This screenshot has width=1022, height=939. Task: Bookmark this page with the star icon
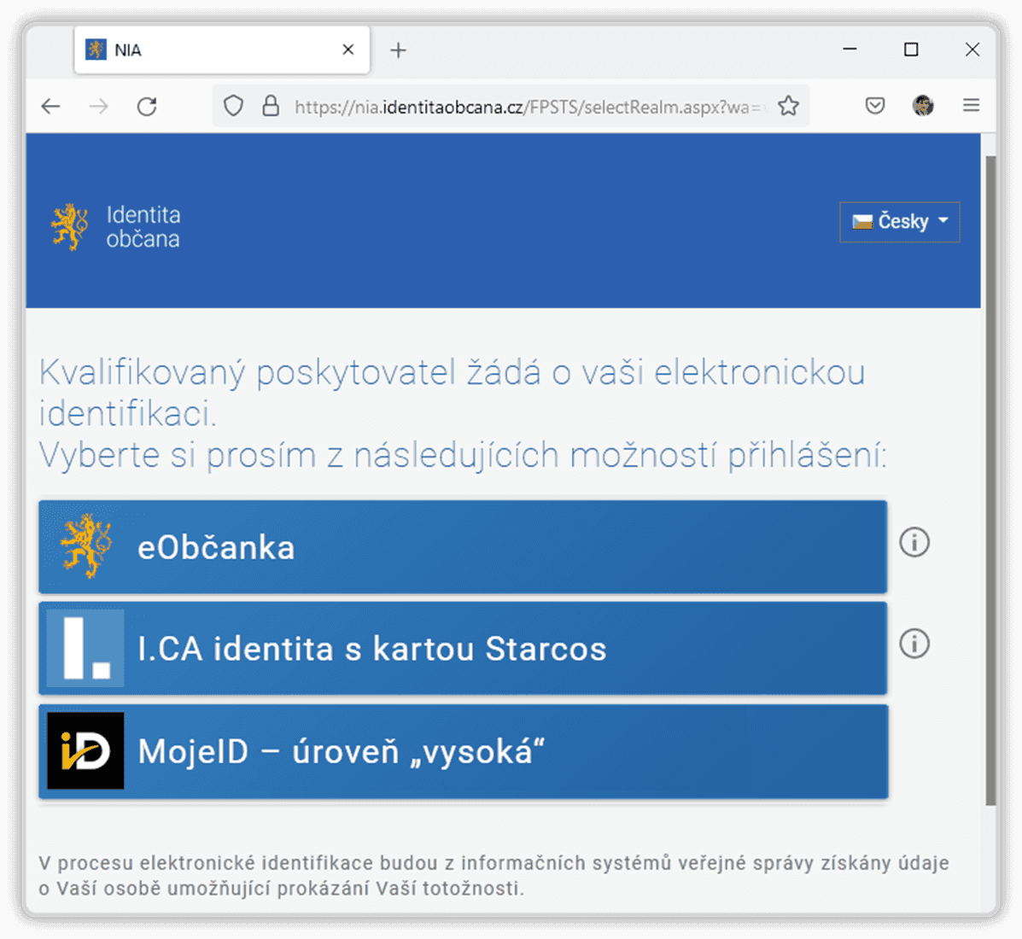click(789, 106)
